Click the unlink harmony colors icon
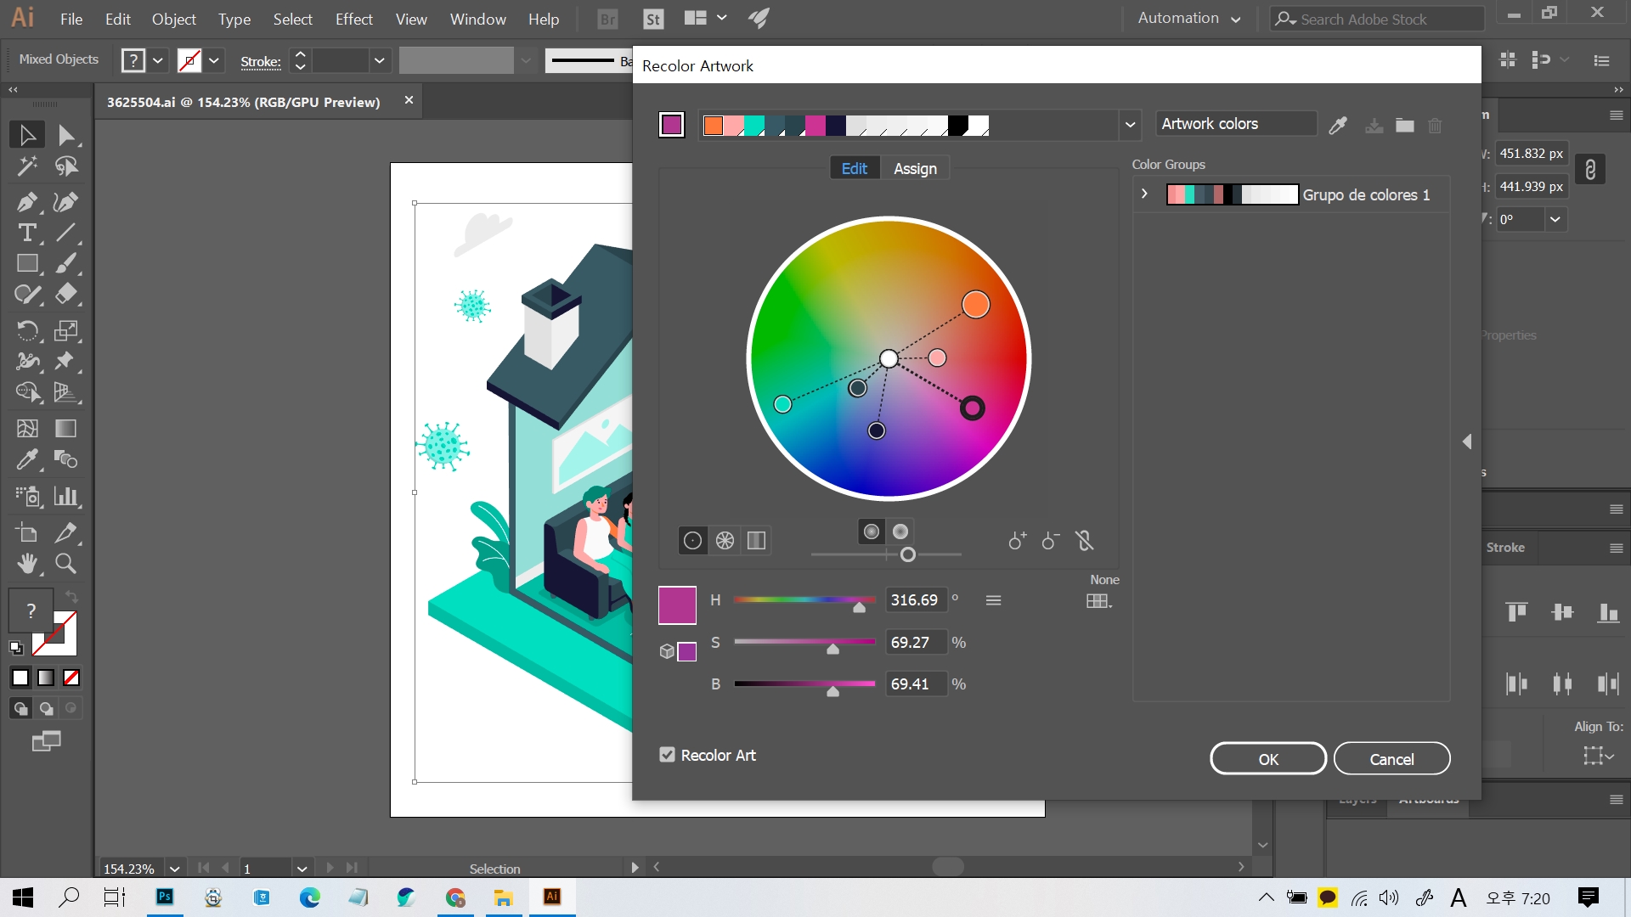This screenshot has height=917, width=1631. 1084,541
